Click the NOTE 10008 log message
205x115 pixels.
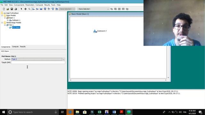tap(123, 91)
